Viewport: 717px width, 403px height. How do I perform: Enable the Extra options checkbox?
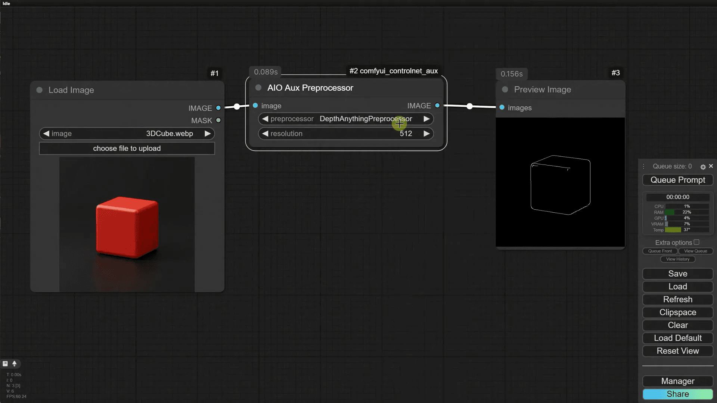[696, 242]
